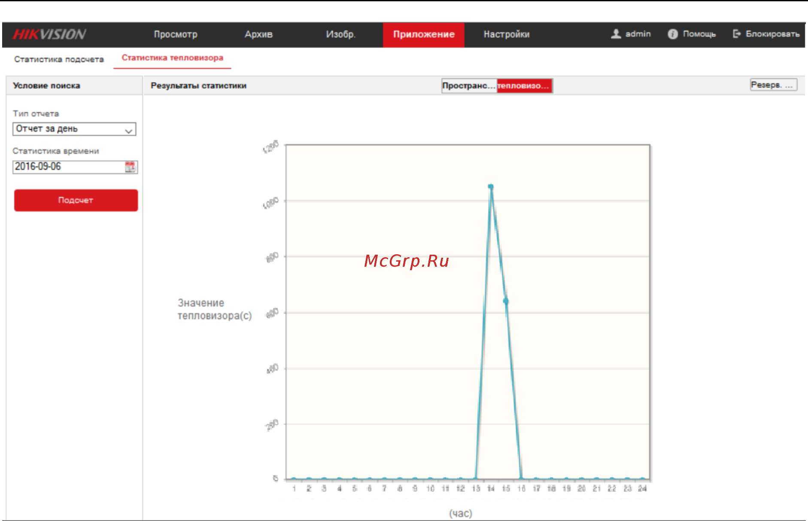Click the Статистика времени label
Image resolution: width=808 pixels, height=521 pixels.
56,151
